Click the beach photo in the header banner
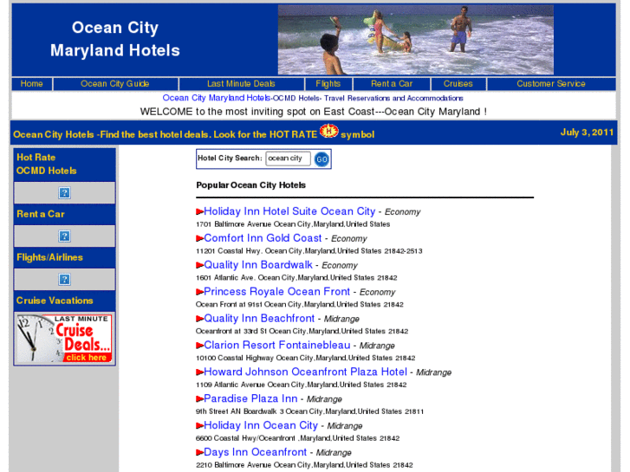The image size is (630, 472). click(x=415, y=40)
